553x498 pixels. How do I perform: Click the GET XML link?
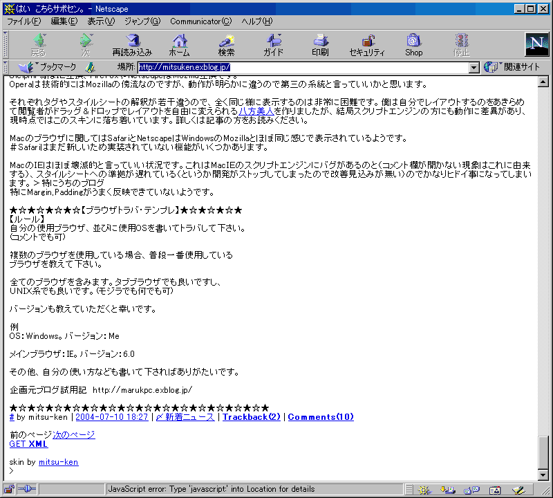tap(28, 444)
